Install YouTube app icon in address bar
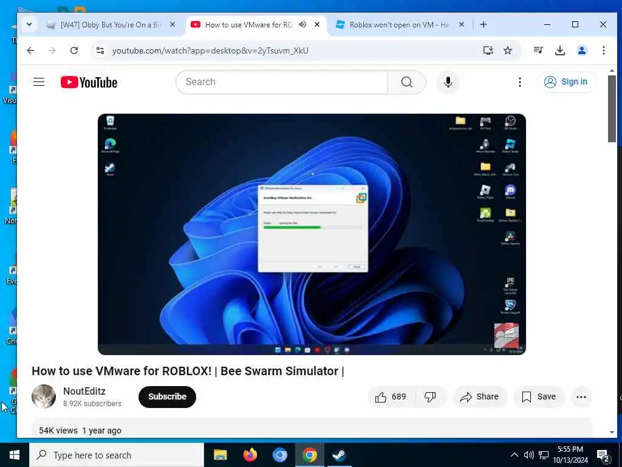622x467 pixels. [488, 50]
